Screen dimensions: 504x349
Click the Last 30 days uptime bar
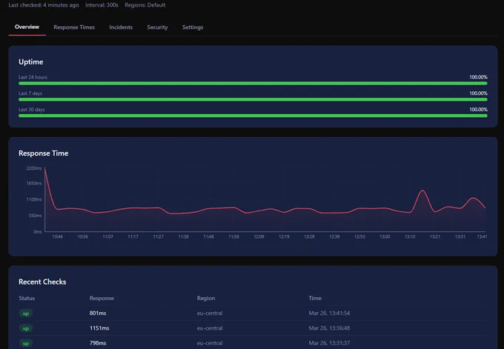point(253,116)
